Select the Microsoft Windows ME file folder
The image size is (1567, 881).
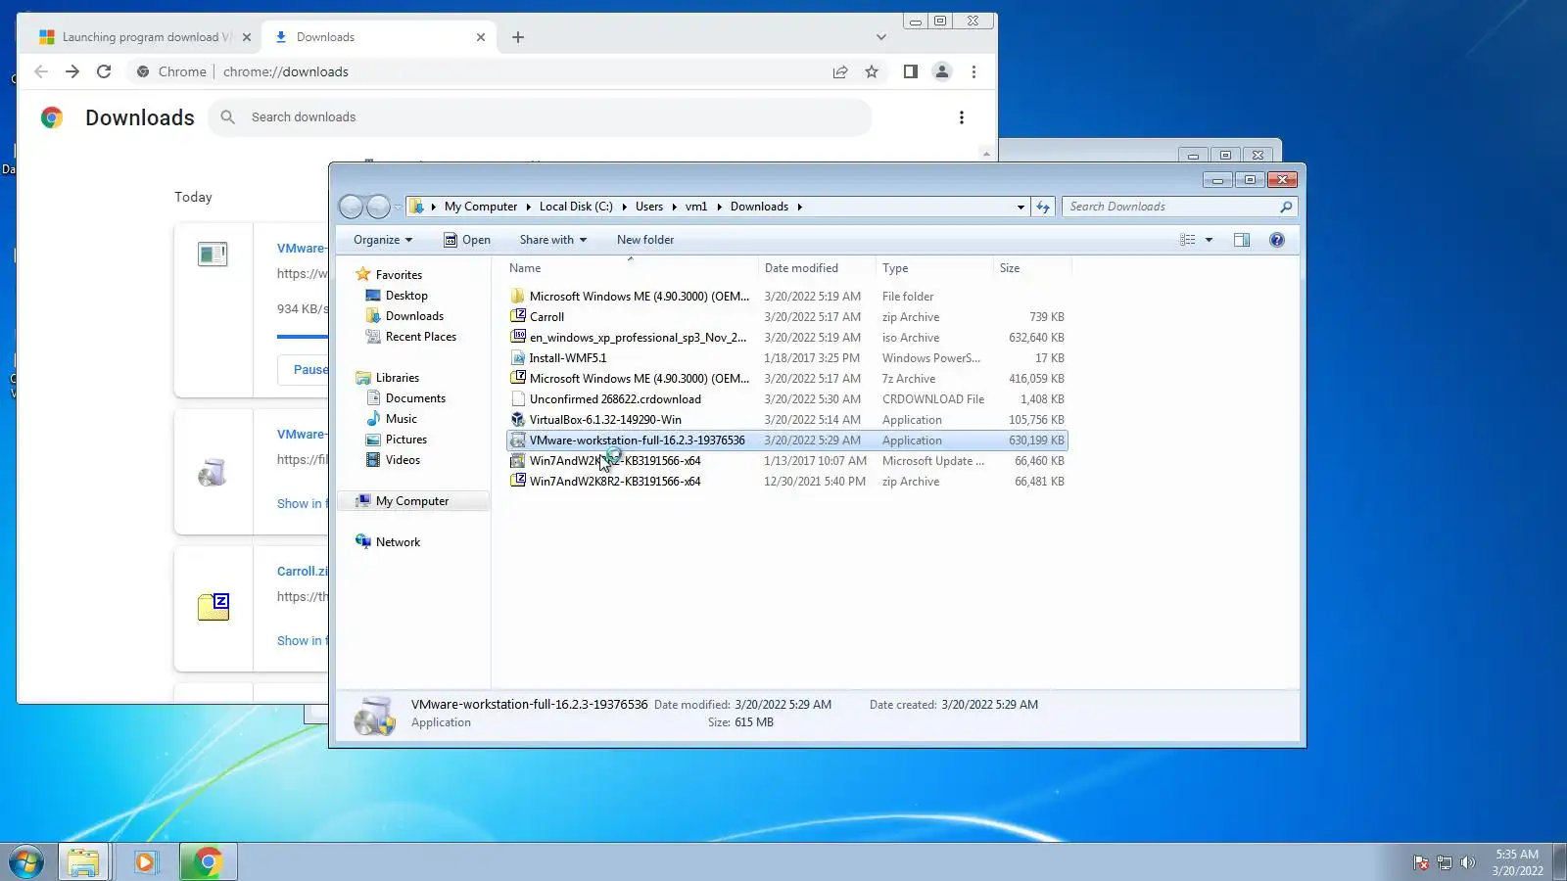click(786, 297)
